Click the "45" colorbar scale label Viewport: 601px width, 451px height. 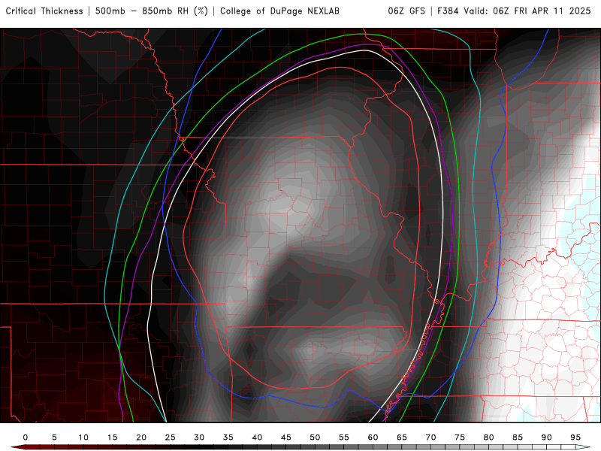coord(286,437)
